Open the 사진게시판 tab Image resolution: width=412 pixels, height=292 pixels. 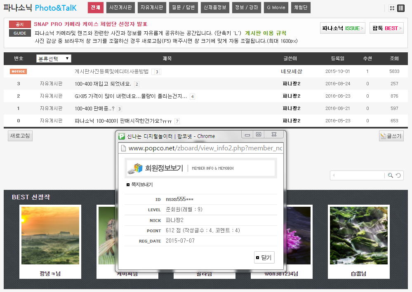click(120, 7)
